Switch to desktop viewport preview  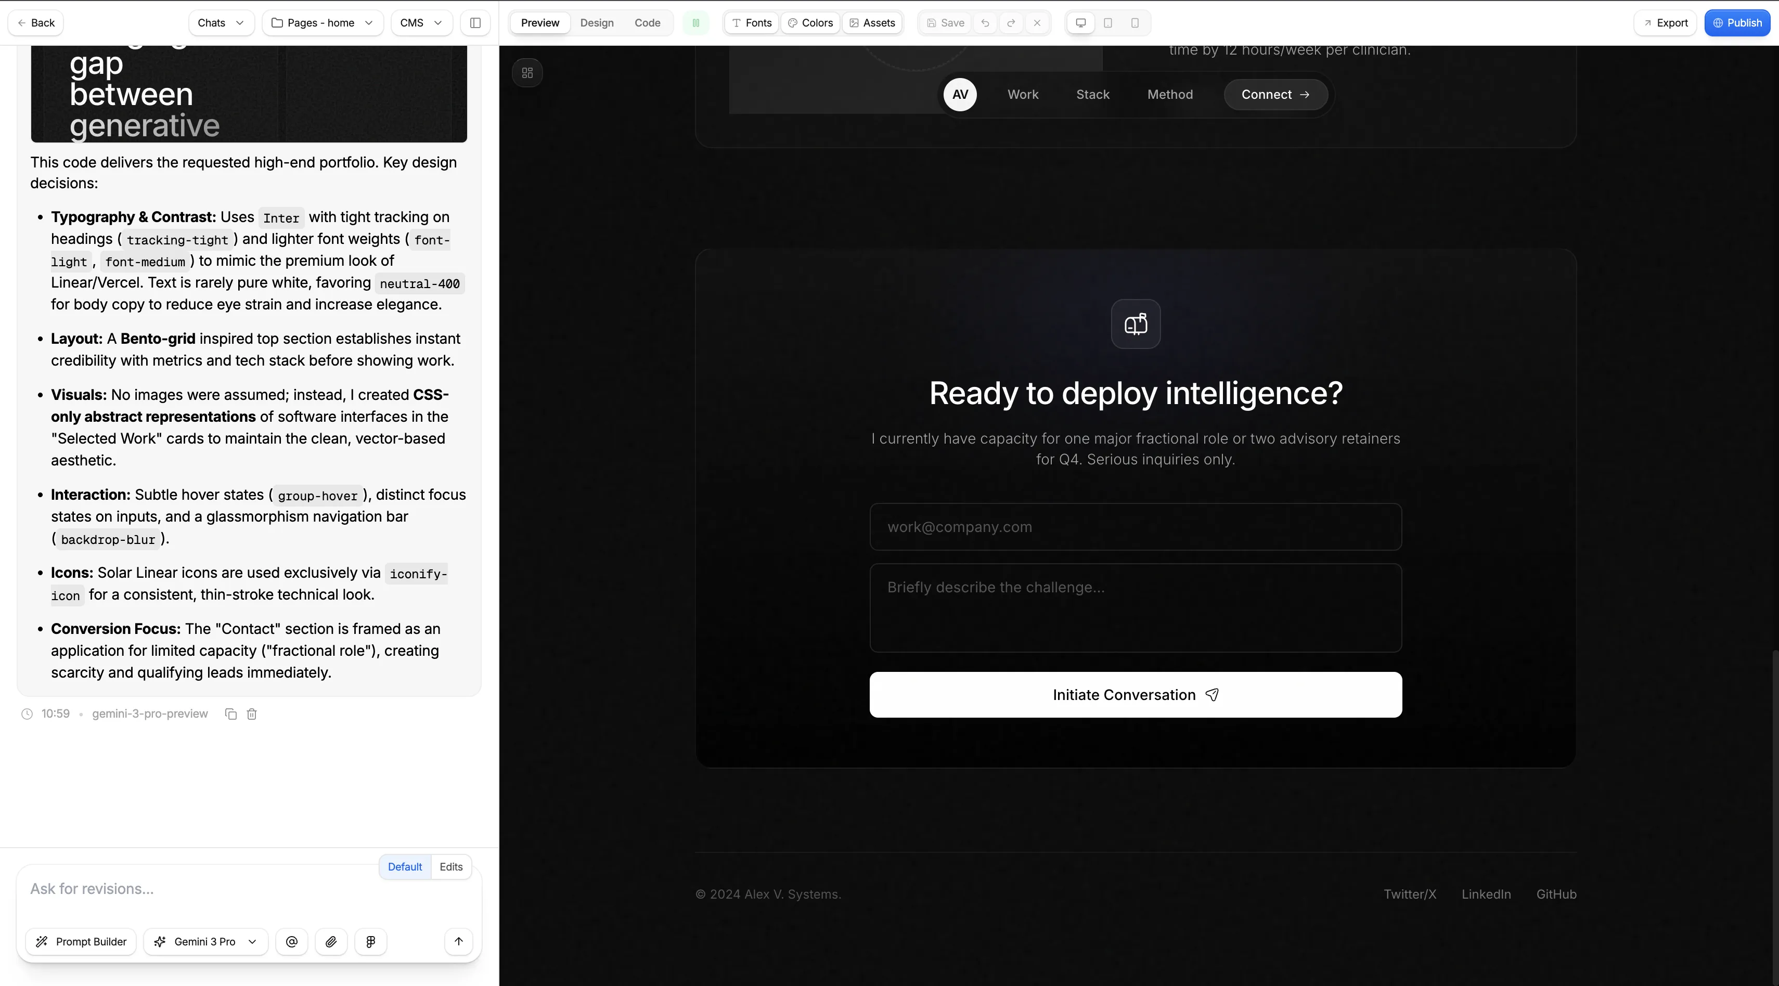1081,23
